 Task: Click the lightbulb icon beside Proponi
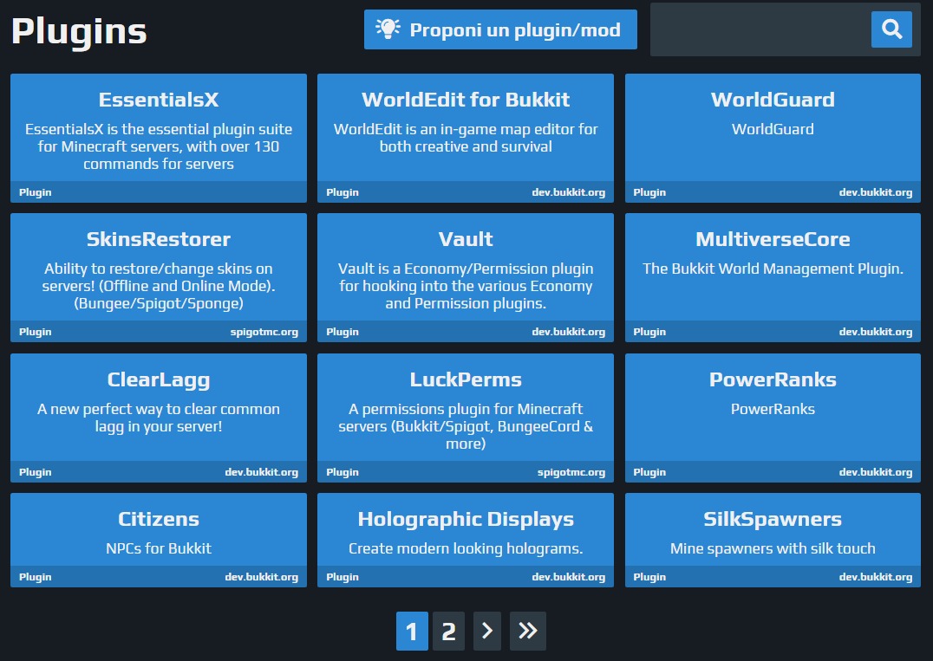[x=388, y=29]
